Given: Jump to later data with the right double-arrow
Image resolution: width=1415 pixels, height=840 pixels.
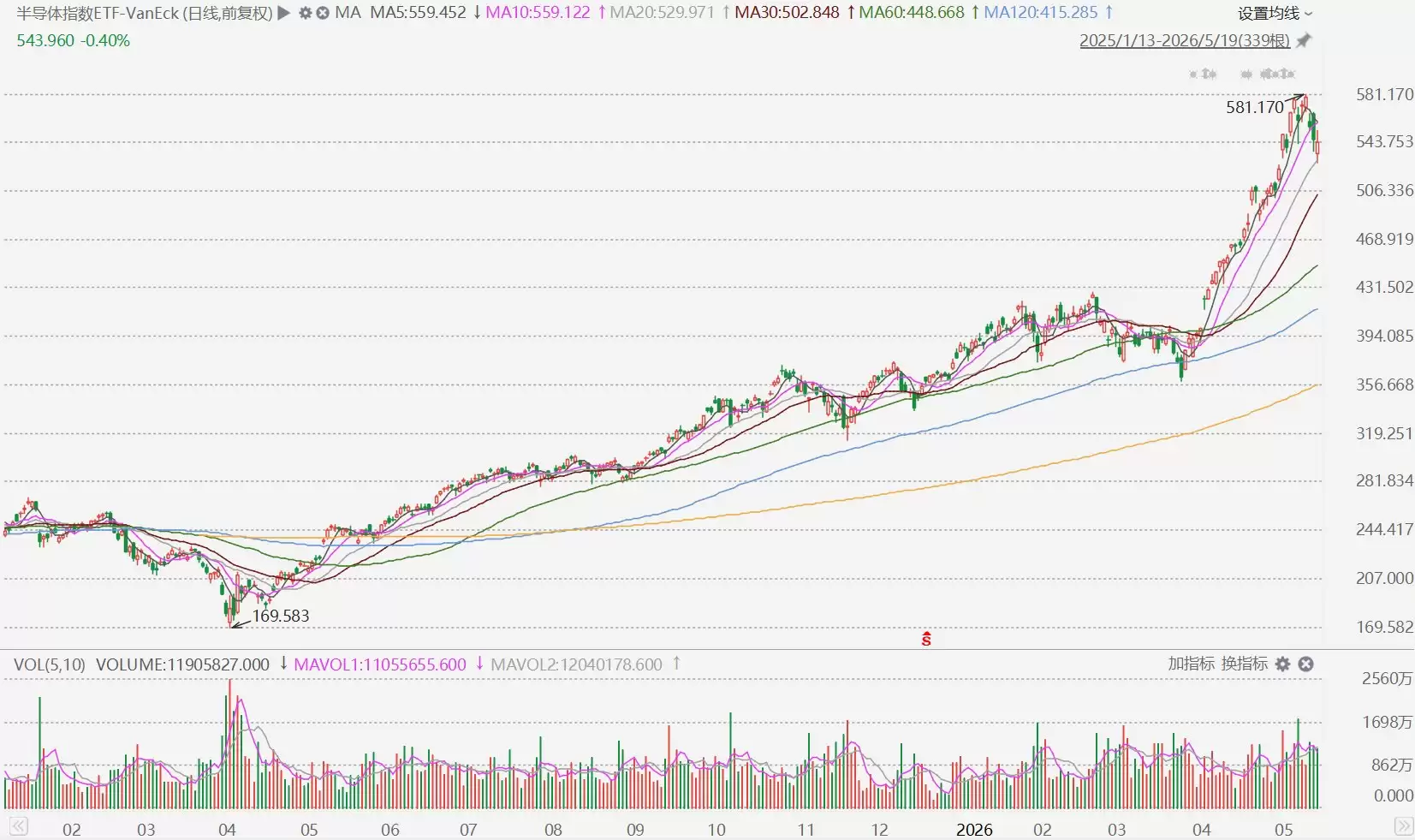Looking at the screenshot, I should 1403,826.
